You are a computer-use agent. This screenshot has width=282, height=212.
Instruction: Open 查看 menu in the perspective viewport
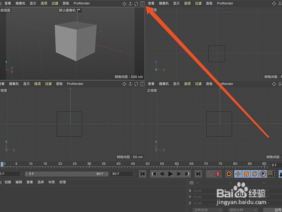[x=8, y=4]
